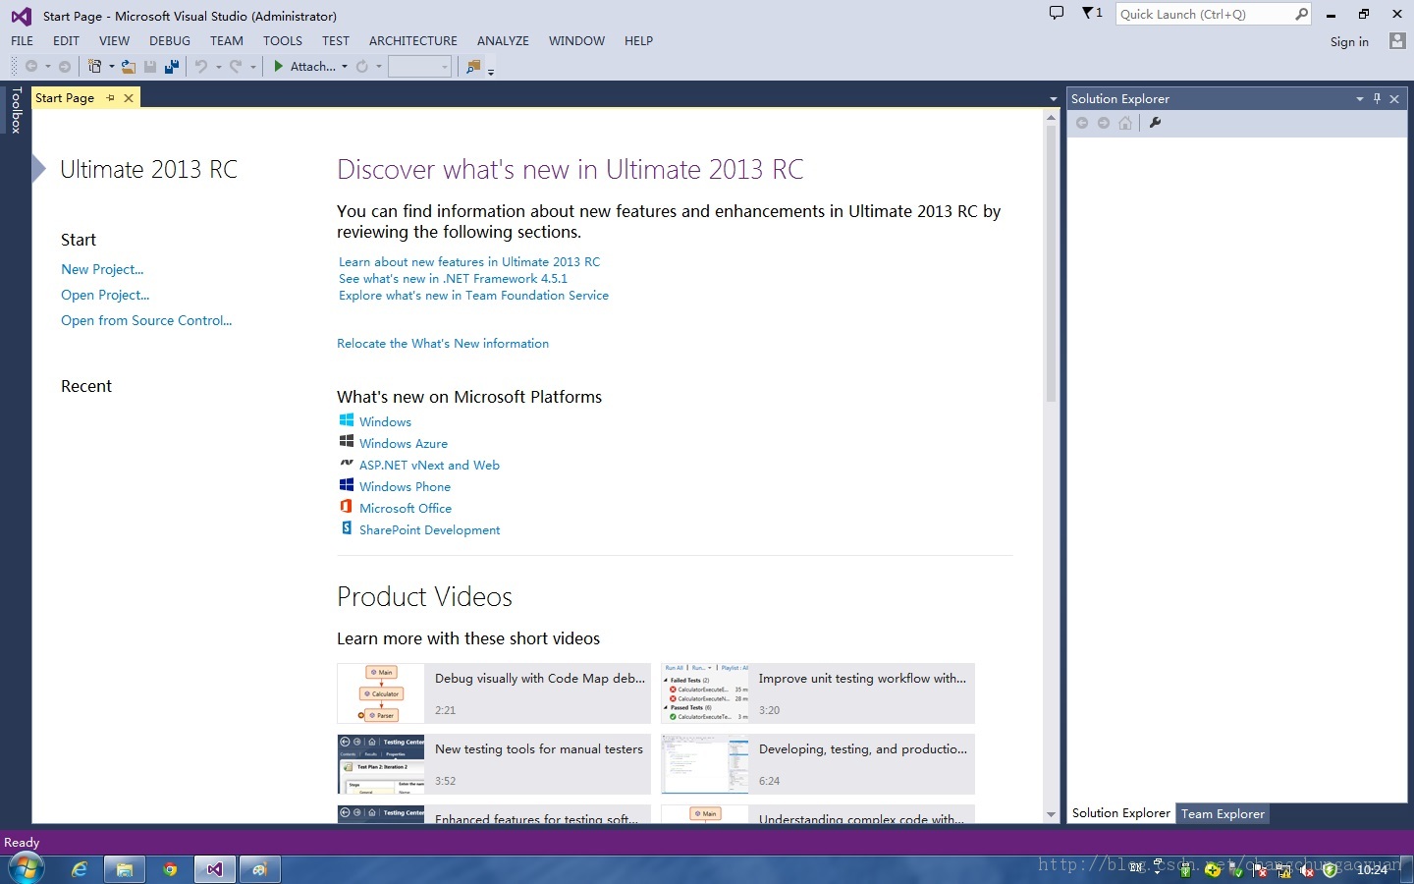Screen dimensions: 1414x884
Task: Open the Windows Azure platform link
Action: click(x=404, y=444)
